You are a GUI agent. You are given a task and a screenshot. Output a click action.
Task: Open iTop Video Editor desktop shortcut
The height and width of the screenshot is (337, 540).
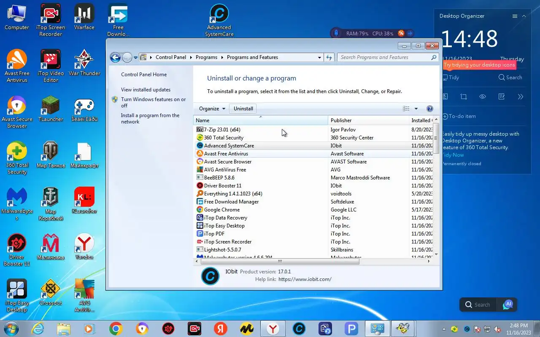click(51, 66)
